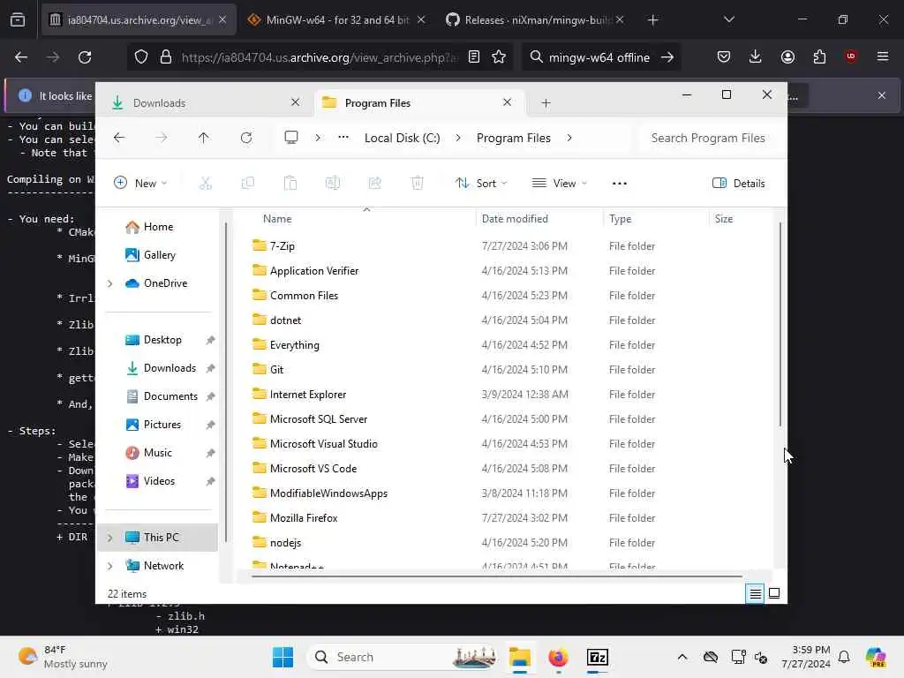
Task: Click the Rename icon in Explorer toolbar
Action: pyautogui.click(x=333, y=184)
